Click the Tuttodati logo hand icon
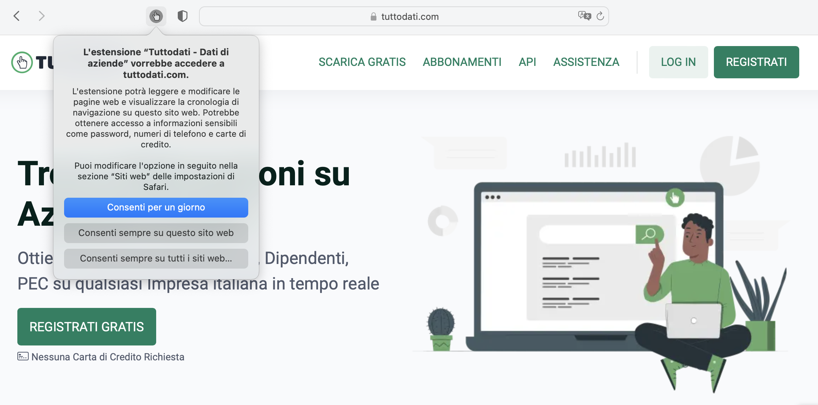 tap(22, 62)
